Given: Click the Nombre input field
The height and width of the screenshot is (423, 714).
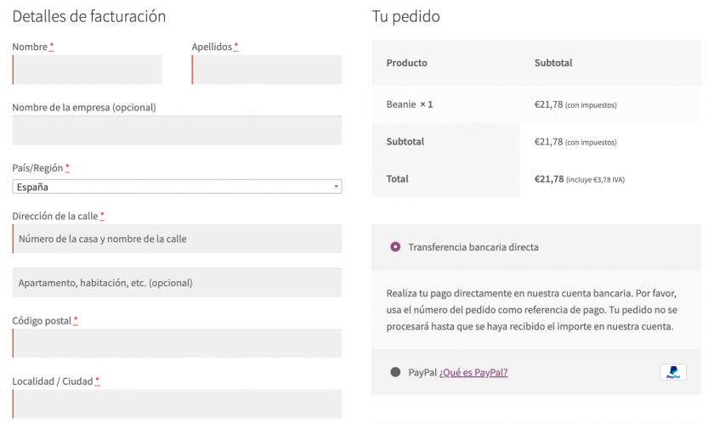Looking at the screenshot, I should (88, 70).
